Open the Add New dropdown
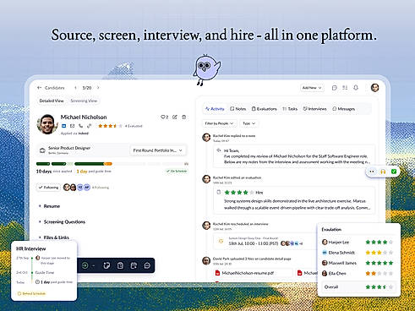The height and width of the screenshot is (311, 415). (312, 88)
